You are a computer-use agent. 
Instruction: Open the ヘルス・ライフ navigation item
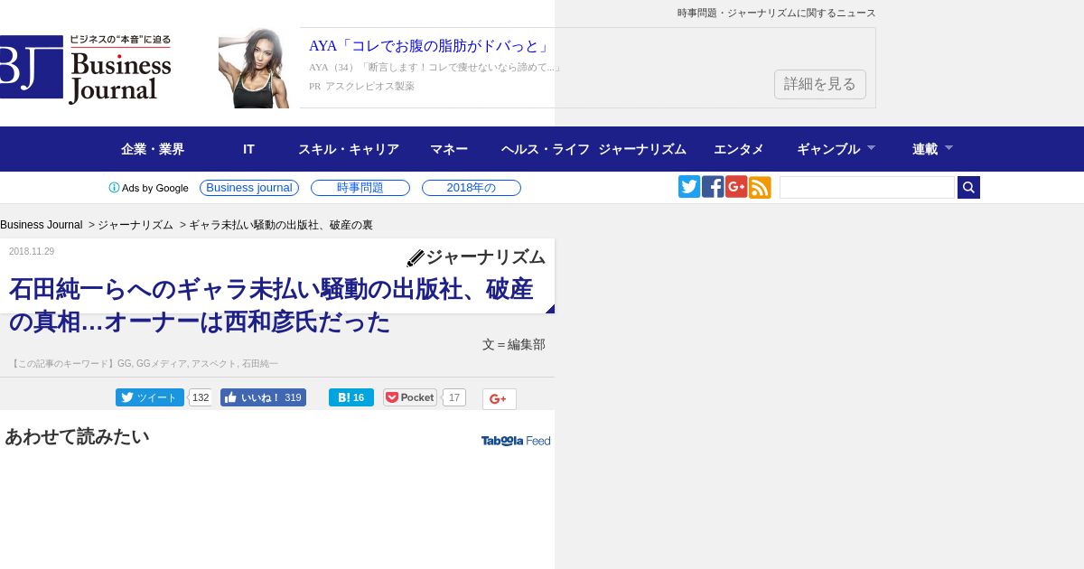click(546, 149)
